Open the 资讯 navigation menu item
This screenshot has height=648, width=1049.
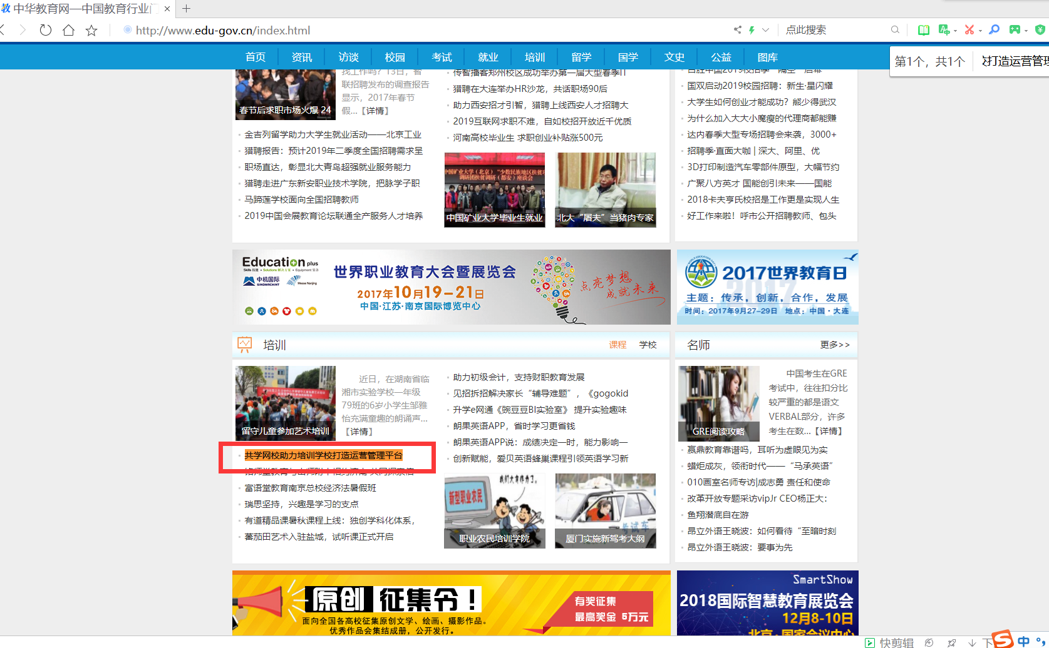coord(302,57)
